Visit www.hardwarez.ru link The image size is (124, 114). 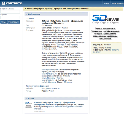coord(49,74)
